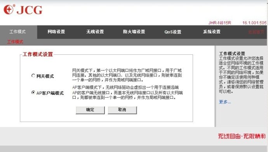Open the 更多... help link

[225, 102]
